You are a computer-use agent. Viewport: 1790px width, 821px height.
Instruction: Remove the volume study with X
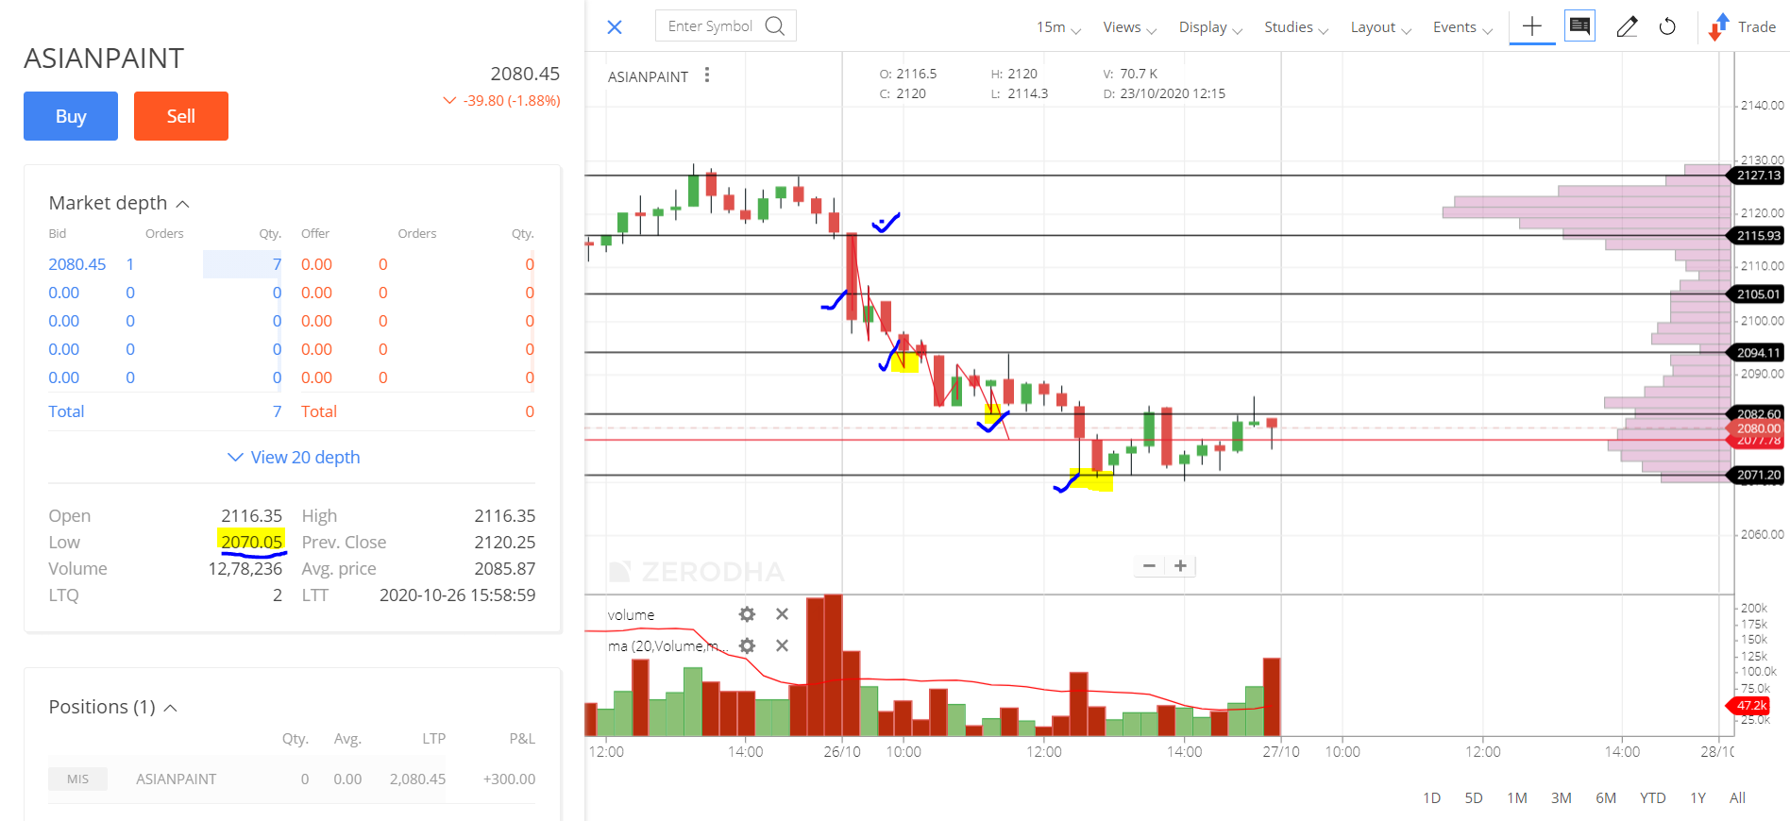pos(782,614)
